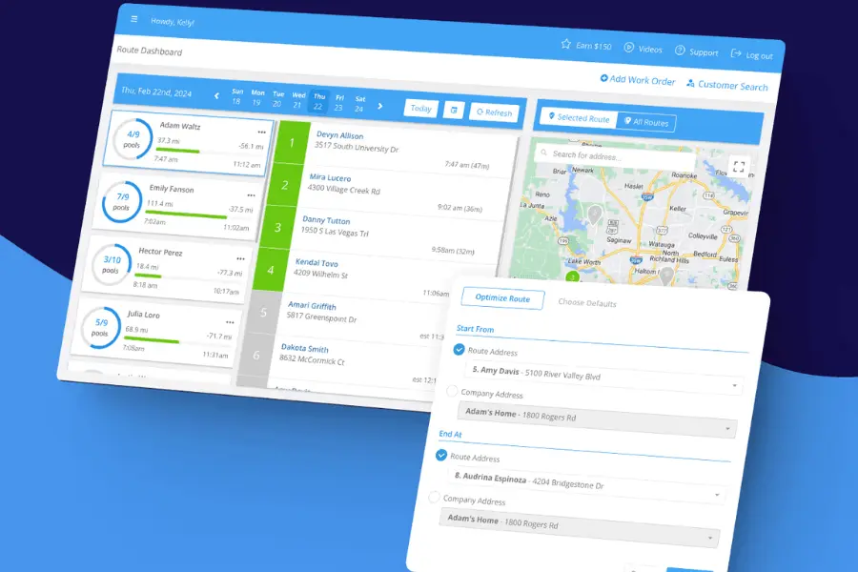
Task: Click the green map pin marker
Action: [x=572, y=277]
